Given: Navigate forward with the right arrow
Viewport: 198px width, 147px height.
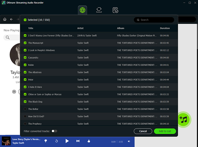Looking at the screenshot, I should click(18, 19).
